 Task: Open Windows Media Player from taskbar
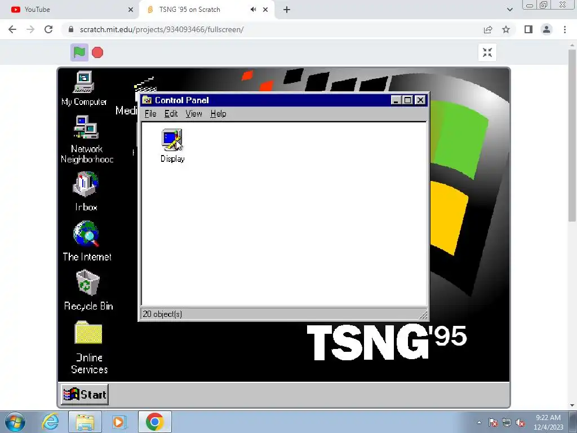click(x=119, y=422)
